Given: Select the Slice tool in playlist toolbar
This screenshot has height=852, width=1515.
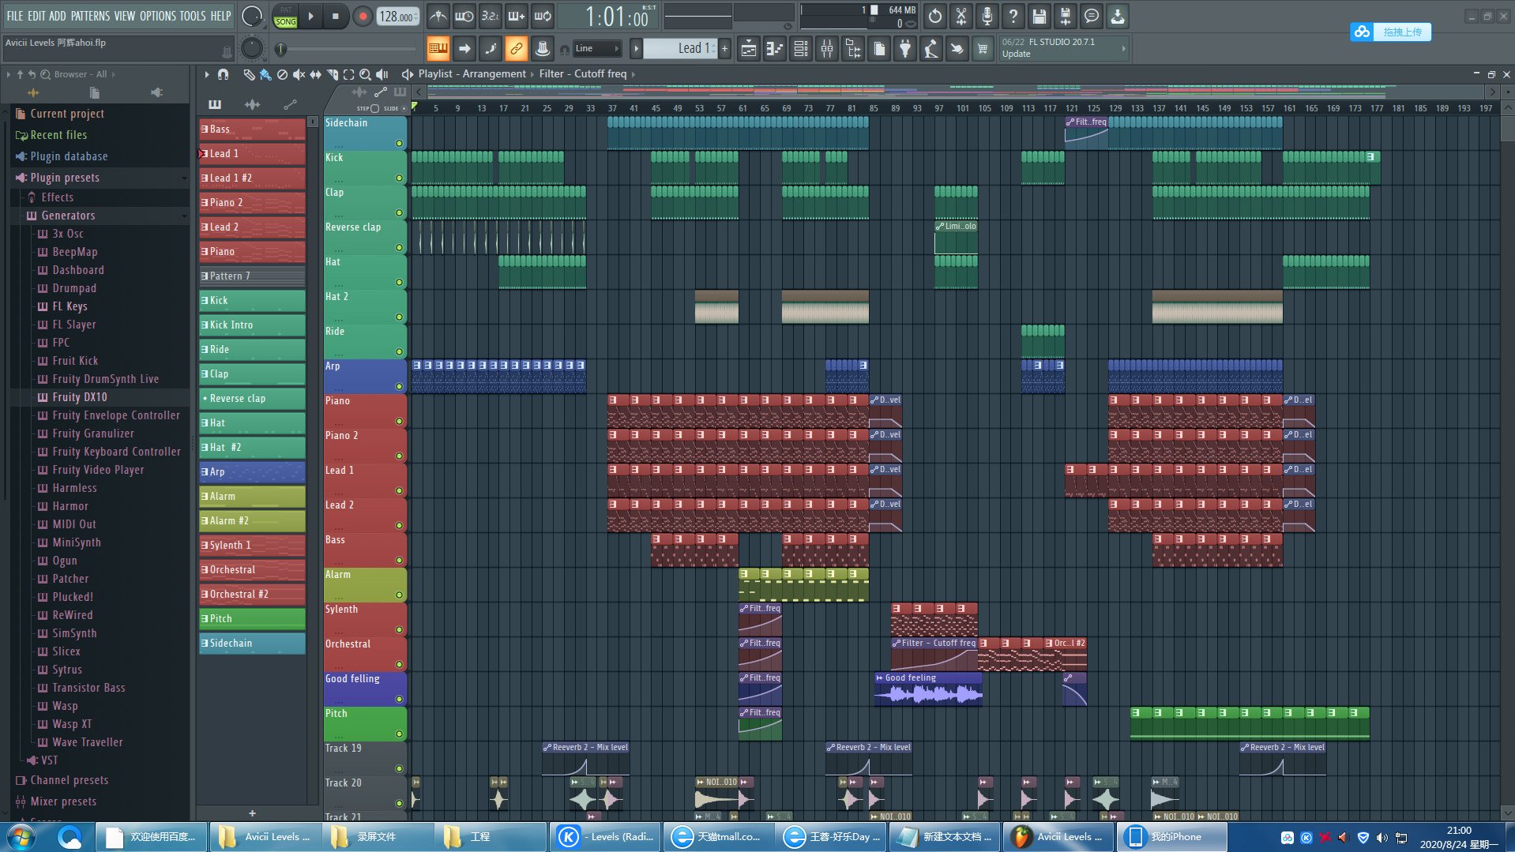Looking at the screenshot, I should coord(332,74).
